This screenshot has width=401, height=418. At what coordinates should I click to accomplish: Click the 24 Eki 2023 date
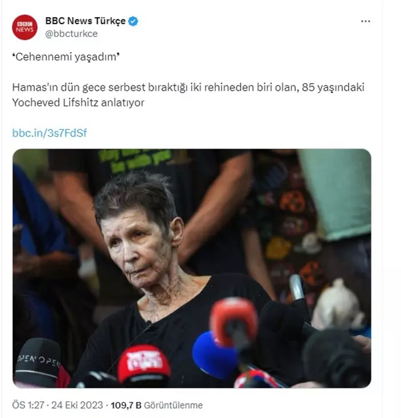(x=77, y=405)
